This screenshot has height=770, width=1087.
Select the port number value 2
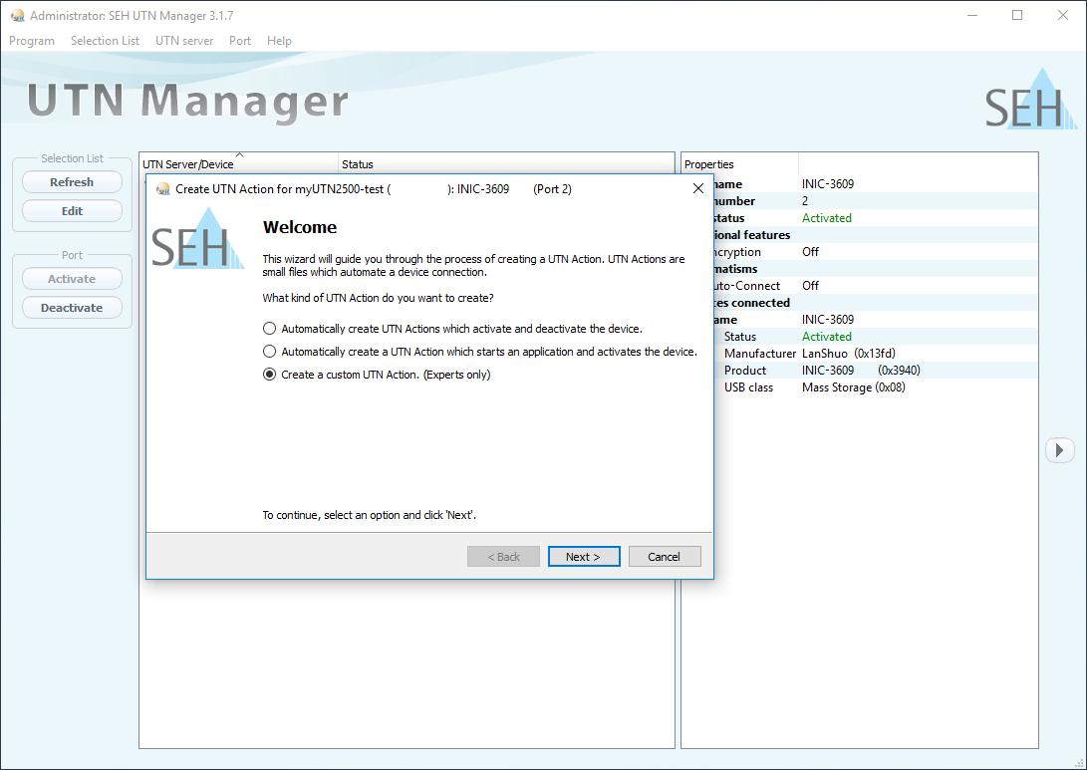805,201
